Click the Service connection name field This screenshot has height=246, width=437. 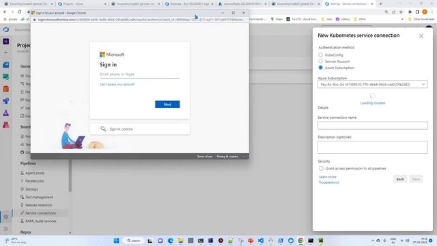pyautogui.click(x=373, y=126)
